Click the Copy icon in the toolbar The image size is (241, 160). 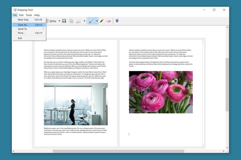tap(71, 21)
